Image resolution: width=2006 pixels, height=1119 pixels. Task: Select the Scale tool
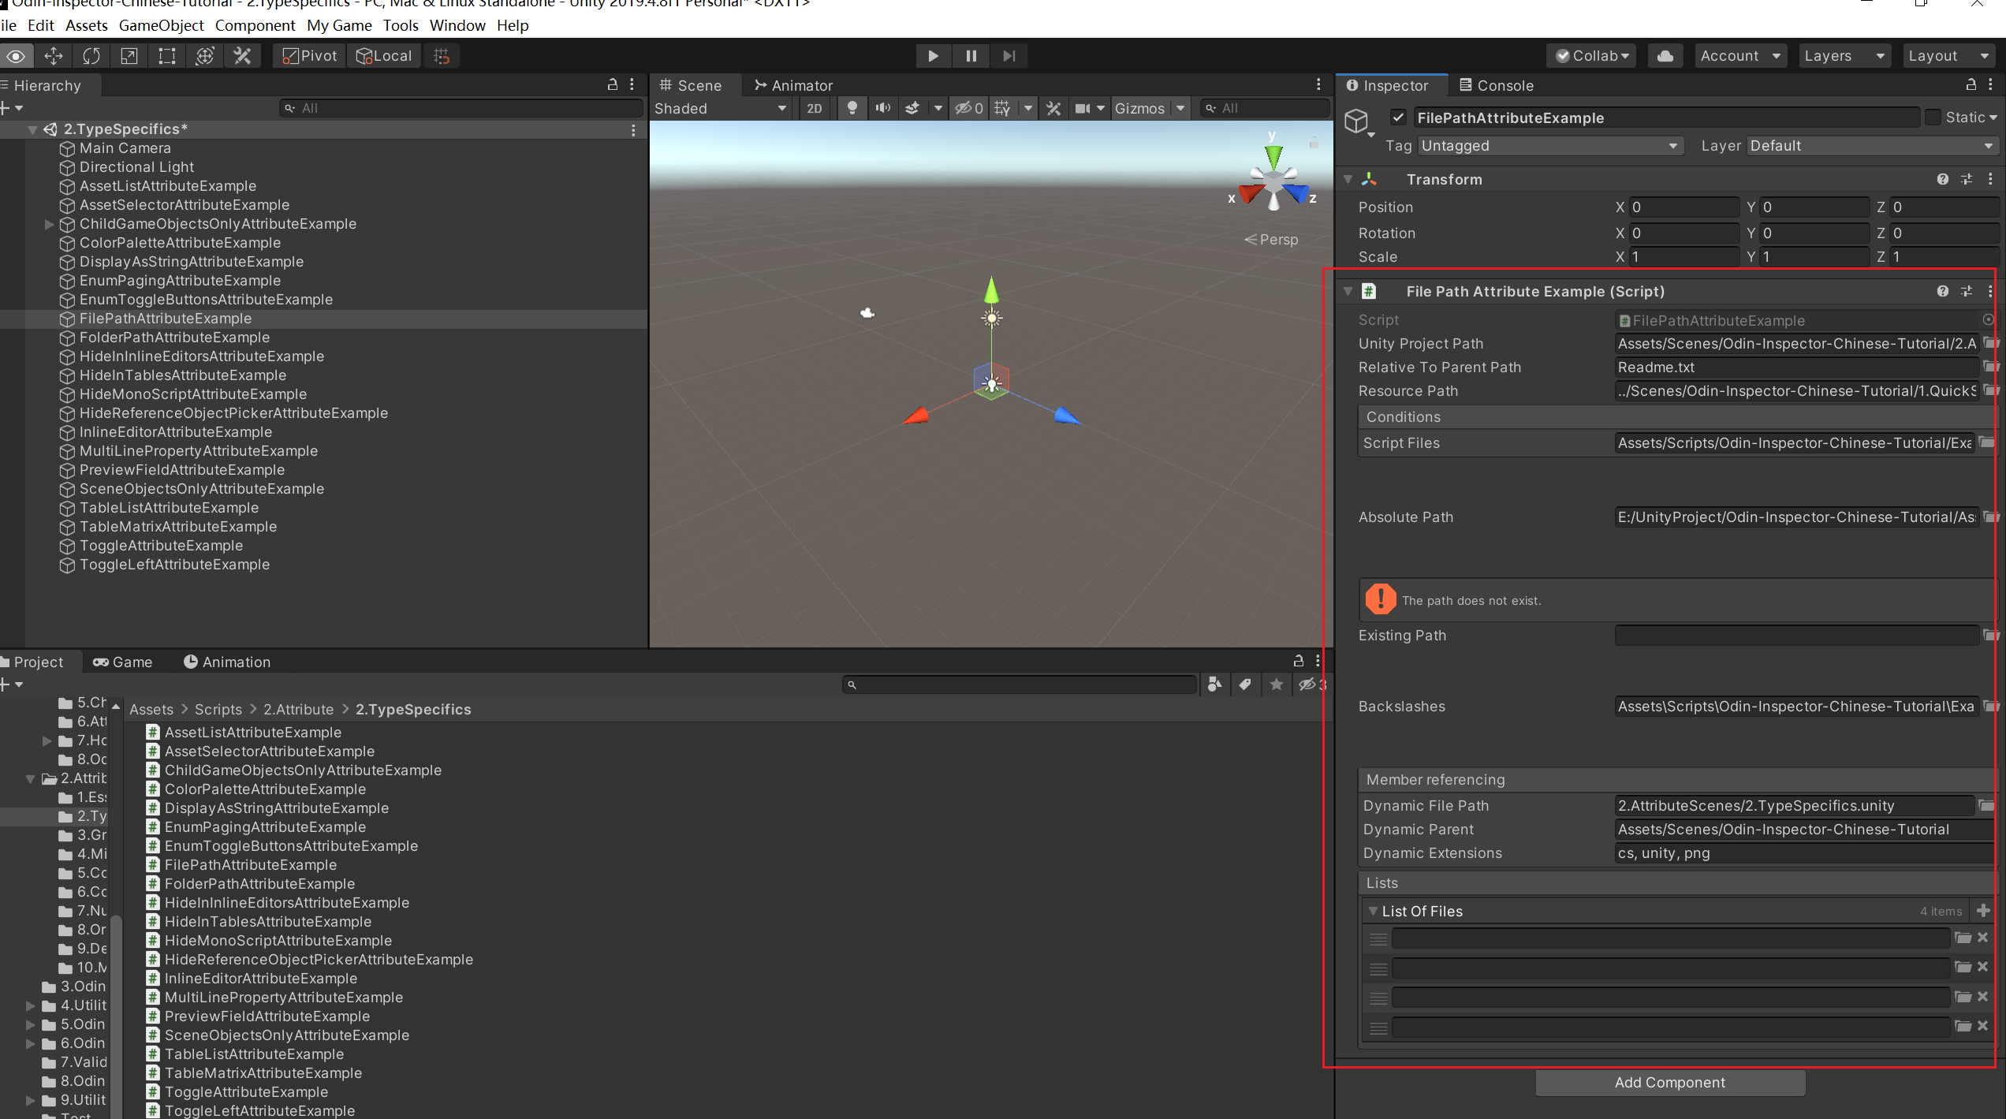pos(129,56)
